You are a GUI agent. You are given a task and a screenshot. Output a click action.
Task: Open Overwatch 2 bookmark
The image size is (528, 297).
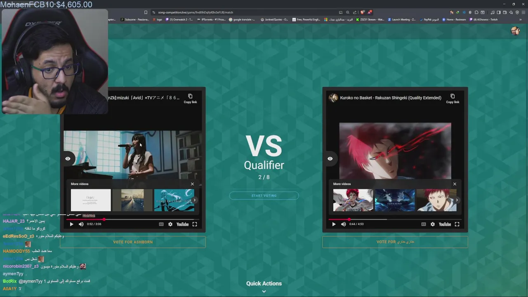pos(179,19)
